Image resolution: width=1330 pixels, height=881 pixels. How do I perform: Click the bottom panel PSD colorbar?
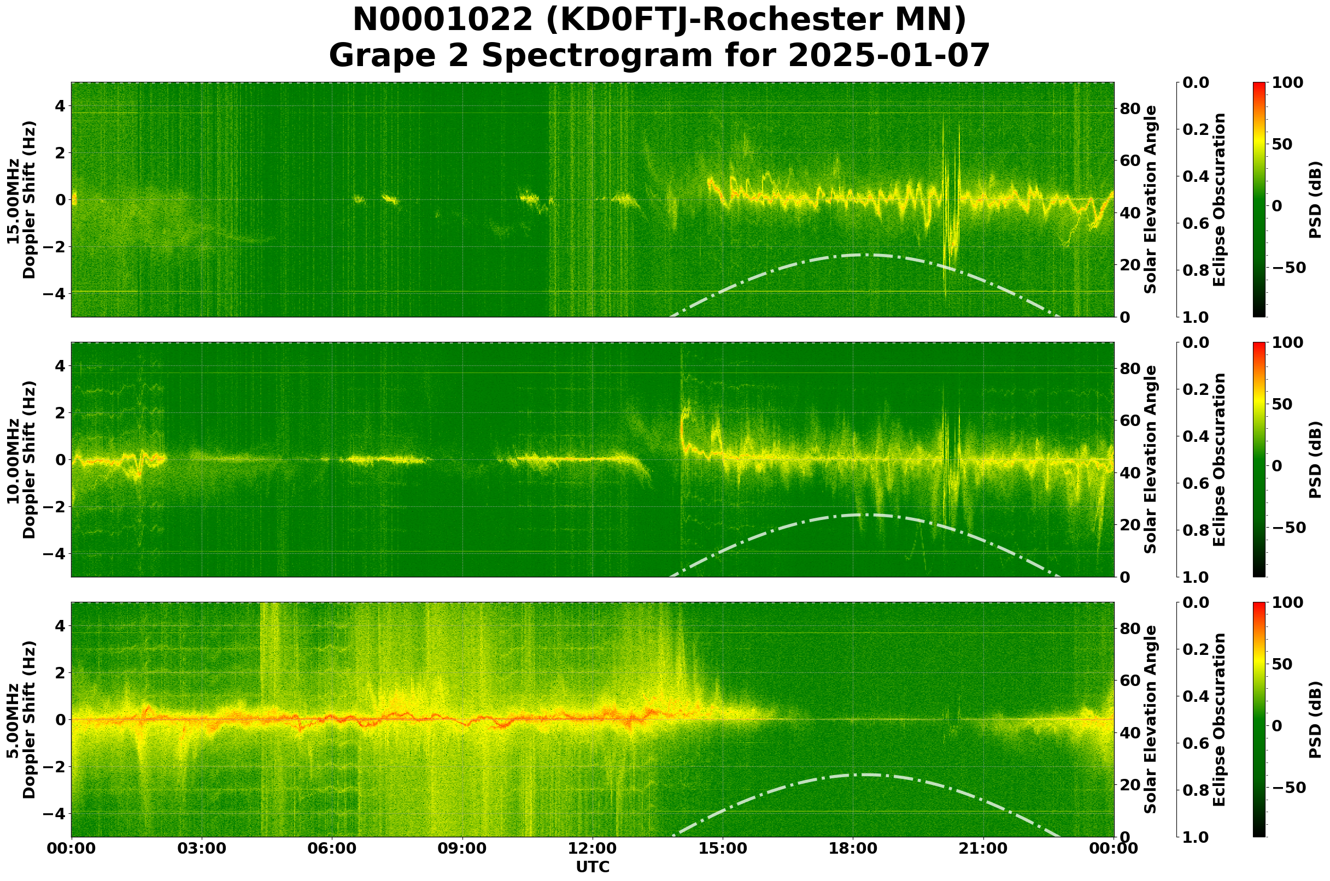1259,720
